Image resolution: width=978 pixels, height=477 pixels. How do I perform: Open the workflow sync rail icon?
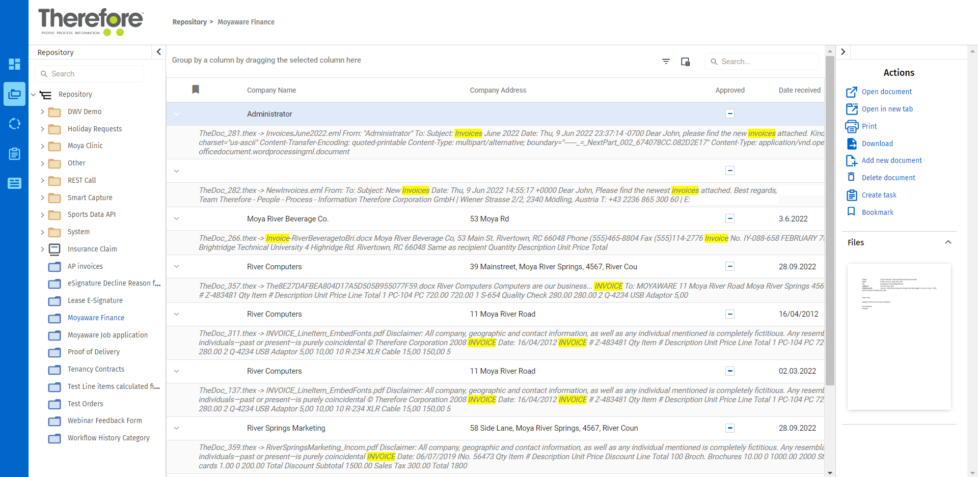[14, 124]
